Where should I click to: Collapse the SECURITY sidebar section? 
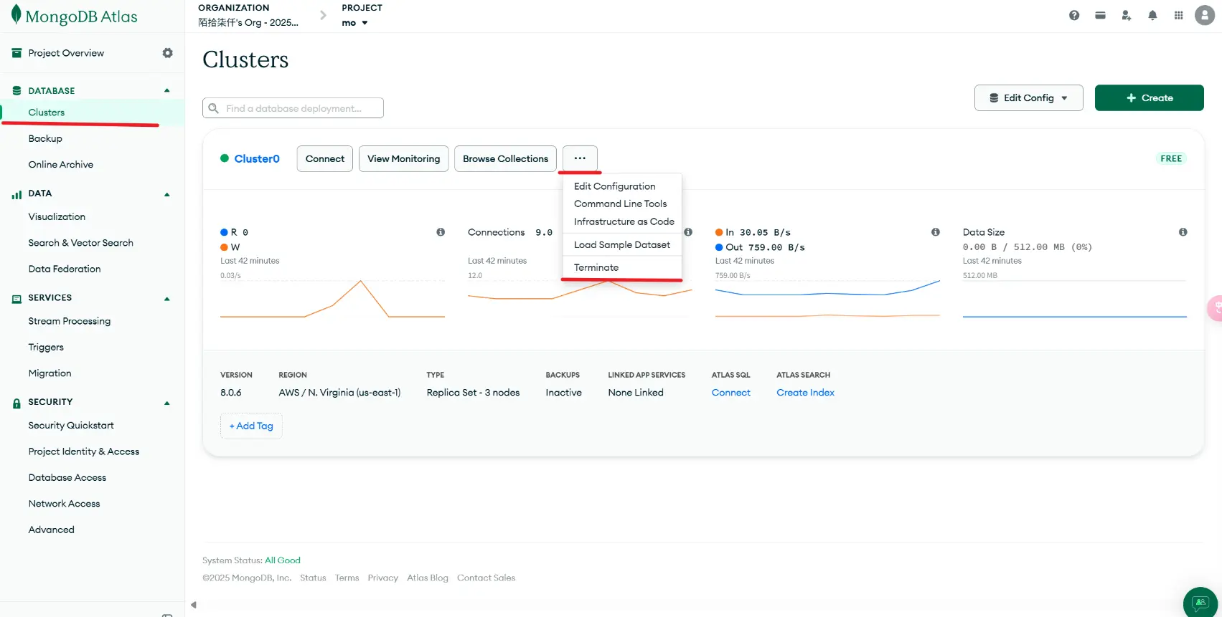[167, 403]
